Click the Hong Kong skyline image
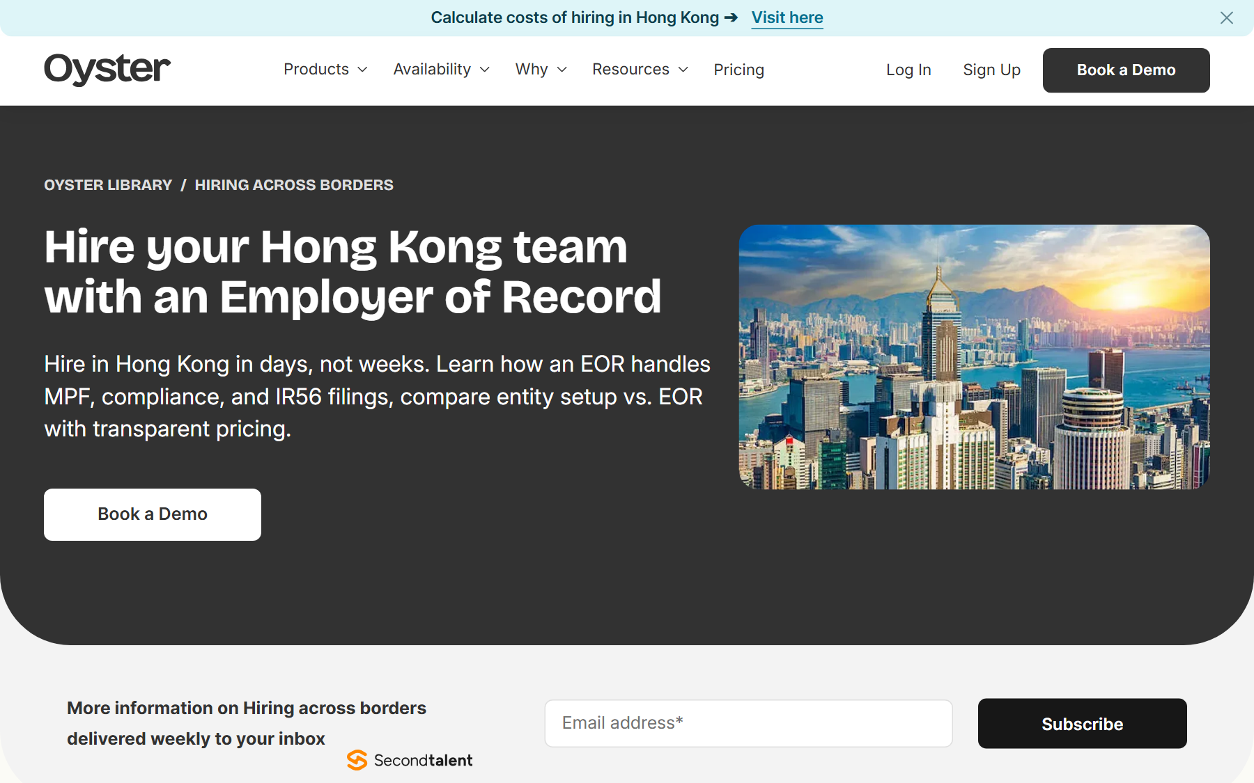1254x783 pixels. pos(974,356)
